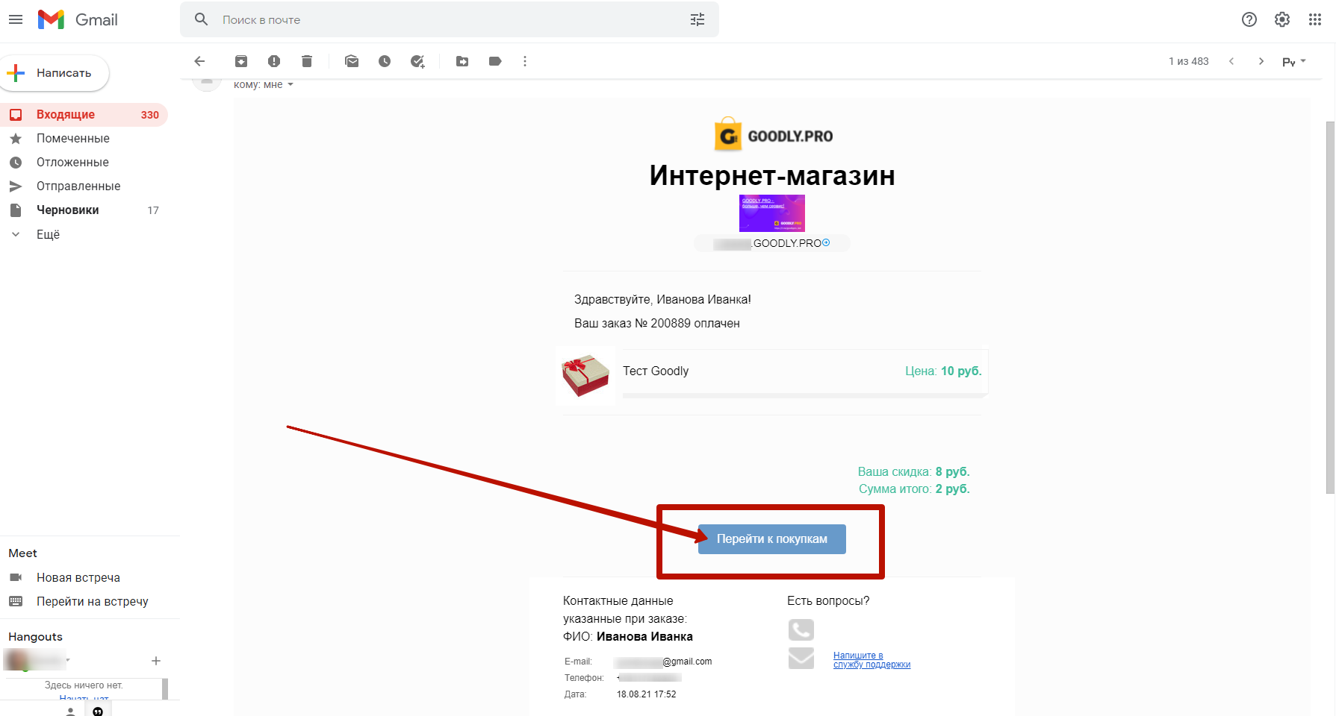Click the search magnifier icon
Screen dimensions: 1336x716
201,19
